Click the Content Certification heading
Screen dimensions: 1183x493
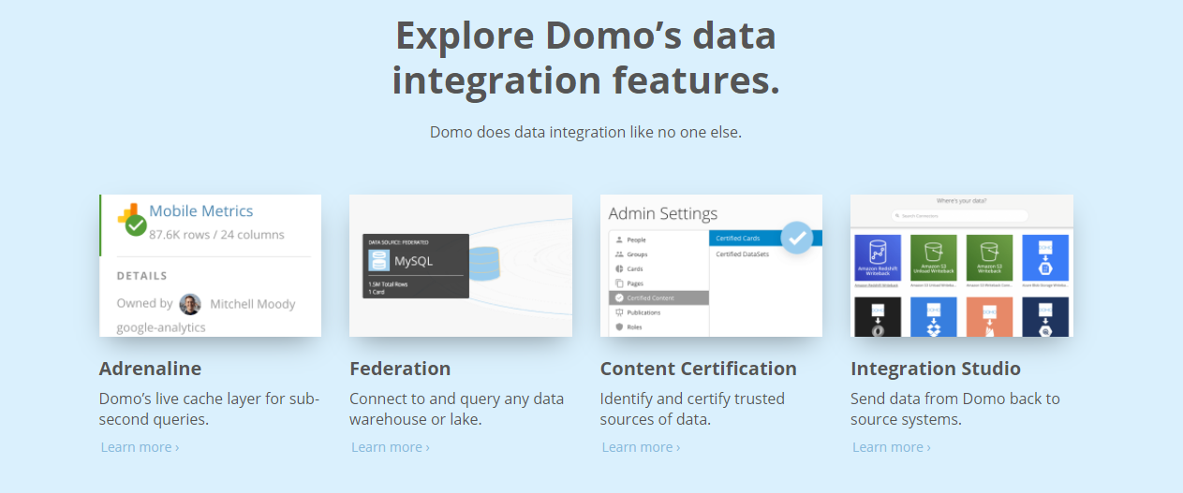coord(699,369)
